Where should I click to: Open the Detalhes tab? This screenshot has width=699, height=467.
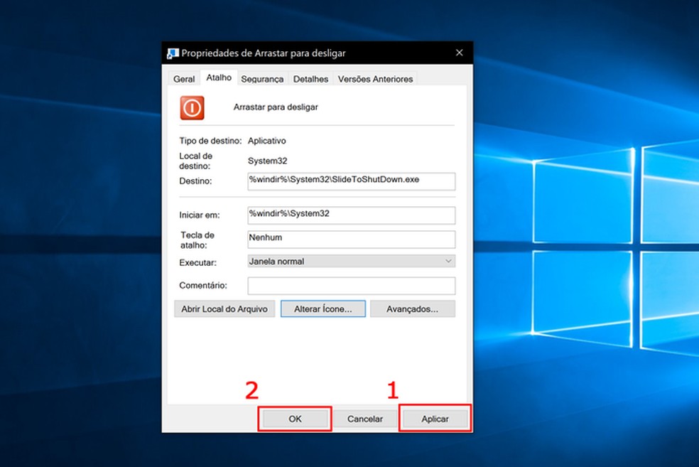pyautogui.click(x=310, y=78)
